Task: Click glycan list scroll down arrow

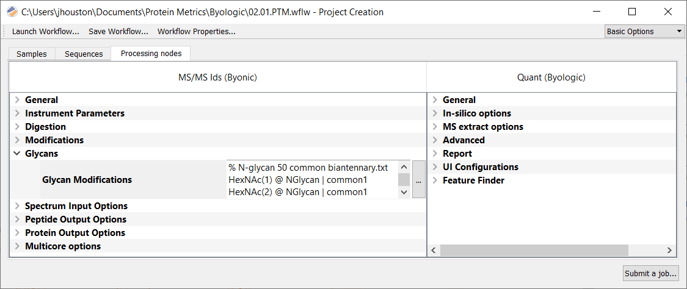Action: [404, 193]
